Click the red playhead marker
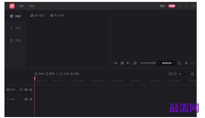Screen dimensions: 205x118 [x=35, y=78]
